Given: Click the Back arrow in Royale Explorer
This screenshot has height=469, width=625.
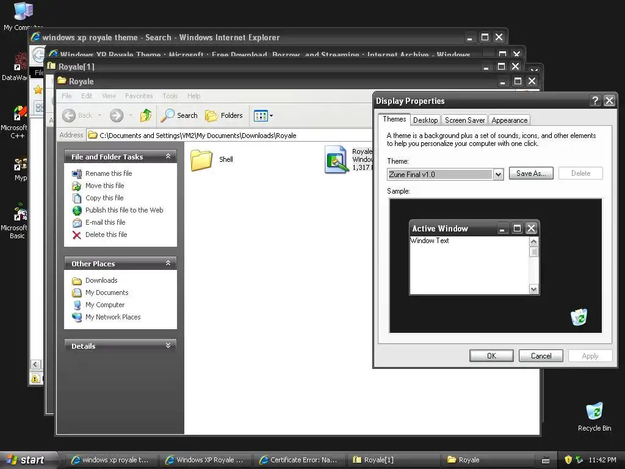Looking at the screenshot, I should [x=68, y=115].
